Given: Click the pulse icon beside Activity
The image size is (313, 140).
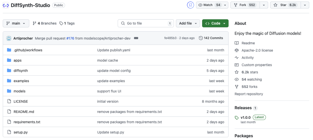Looking at the screenshot, I should click(237, 58).
